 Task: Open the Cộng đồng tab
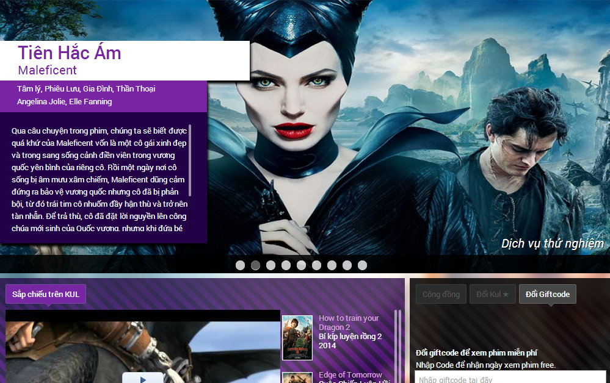(441, 294)
